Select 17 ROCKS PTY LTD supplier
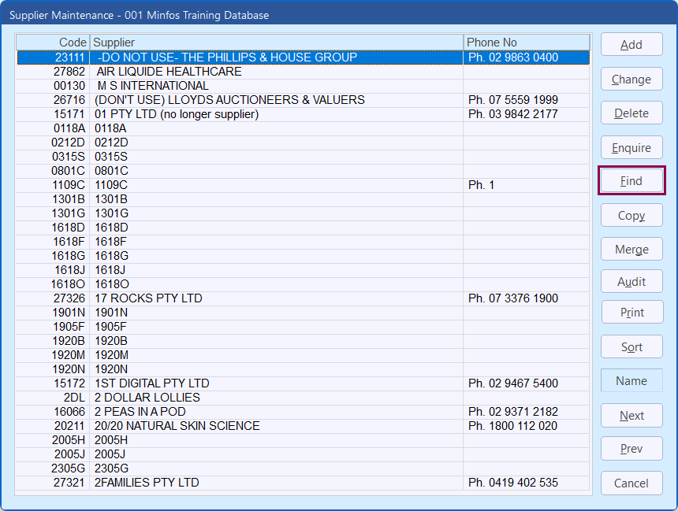 (x=303, y=298)
